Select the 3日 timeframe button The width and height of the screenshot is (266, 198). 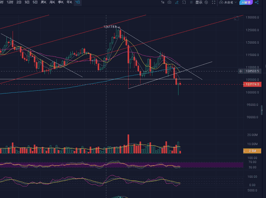pos(27,3)
